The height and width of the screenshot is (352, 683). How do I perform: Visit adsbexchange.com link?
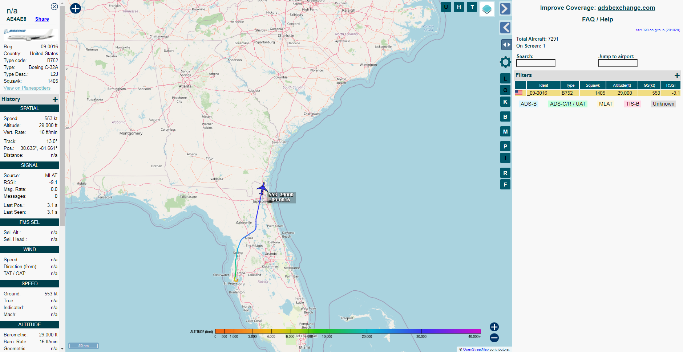pos(626,8)
